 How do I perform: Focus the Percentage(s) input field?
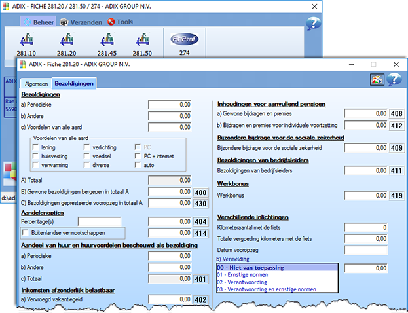coord(100,222)
